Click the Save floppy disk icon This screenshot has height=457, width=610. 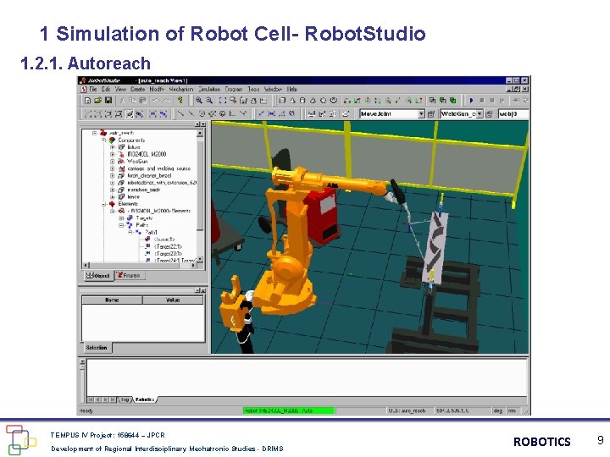(x=108, y=101)
